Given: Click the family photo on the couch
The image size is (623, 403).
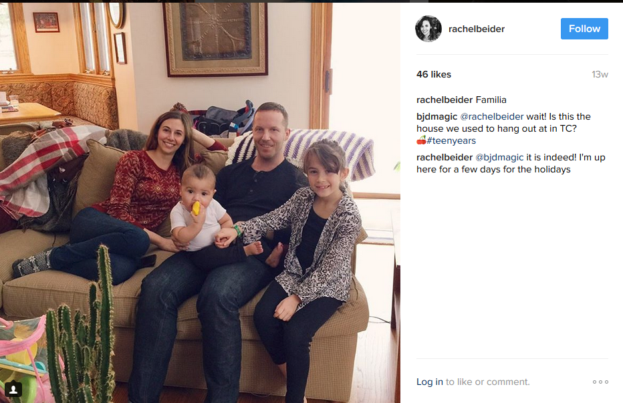Looking at the screenshot, I should point(200,203).
